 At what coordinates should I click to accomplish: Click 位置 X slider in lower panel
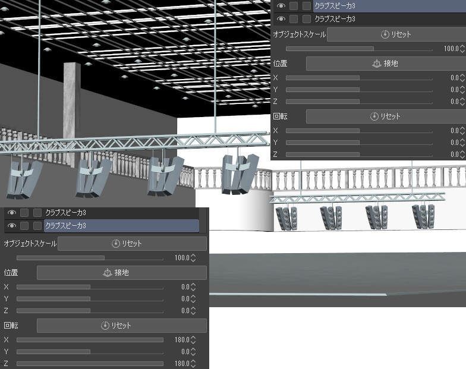tap(90, 286)
